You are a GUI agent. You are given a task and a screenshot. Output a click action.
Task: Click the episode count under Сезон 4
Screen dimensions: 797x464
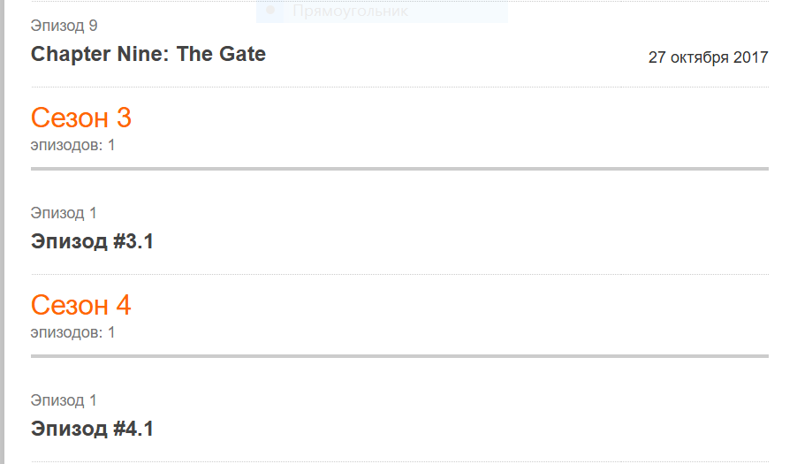click(x=72, y=332)
